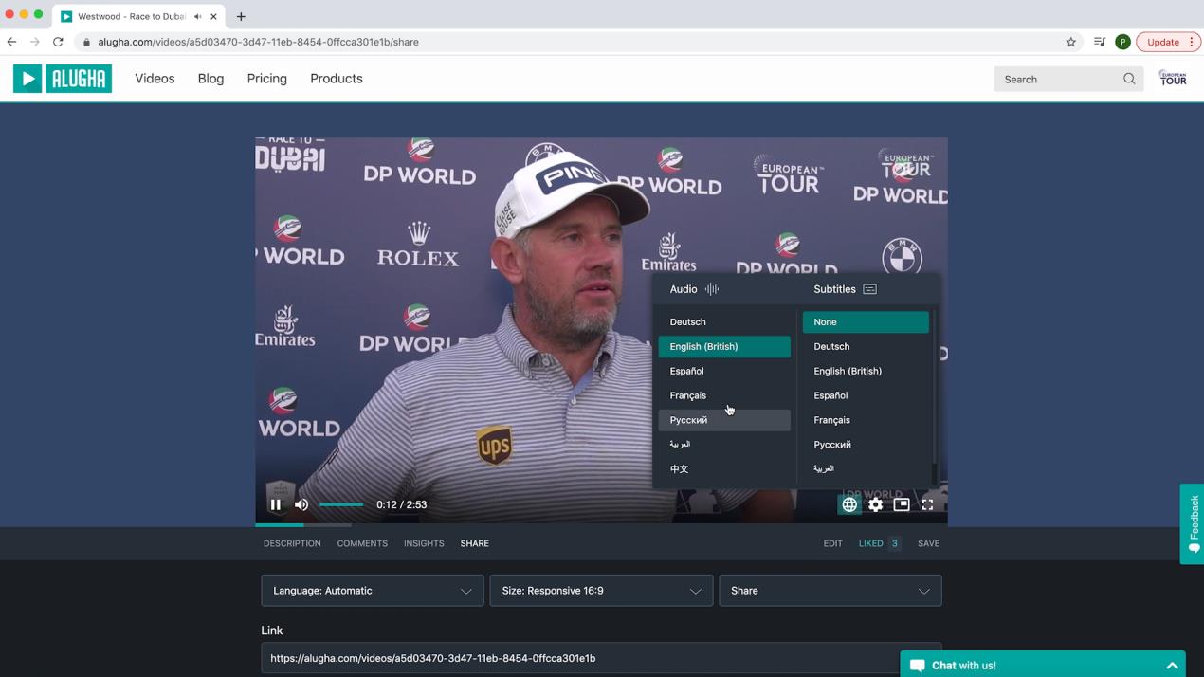The width and height of the screenshot is (1204, 677).
Task: Adjust the volume slider
Action: pyautogui.click(x=341, y=504)
